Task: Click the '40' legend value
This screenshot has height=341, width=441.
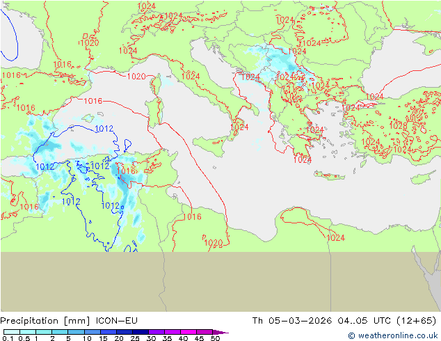Action: pos(183,338)
